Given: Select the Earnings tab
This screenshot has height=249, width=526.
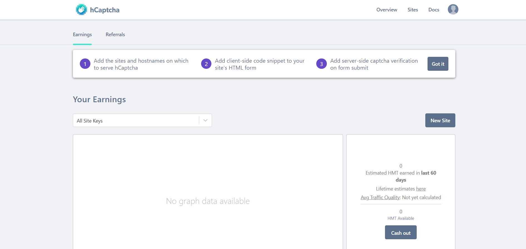Looking at the screenshot, I should (82, 35).
